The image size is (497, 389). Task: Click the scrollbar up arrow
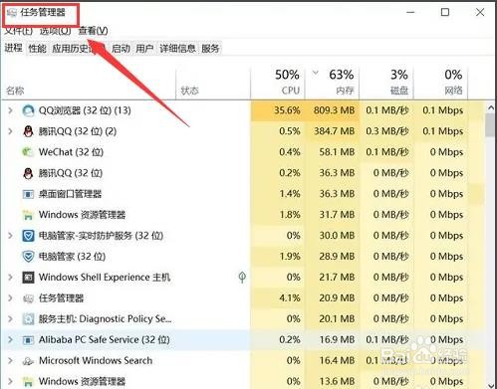click(490, 107)
